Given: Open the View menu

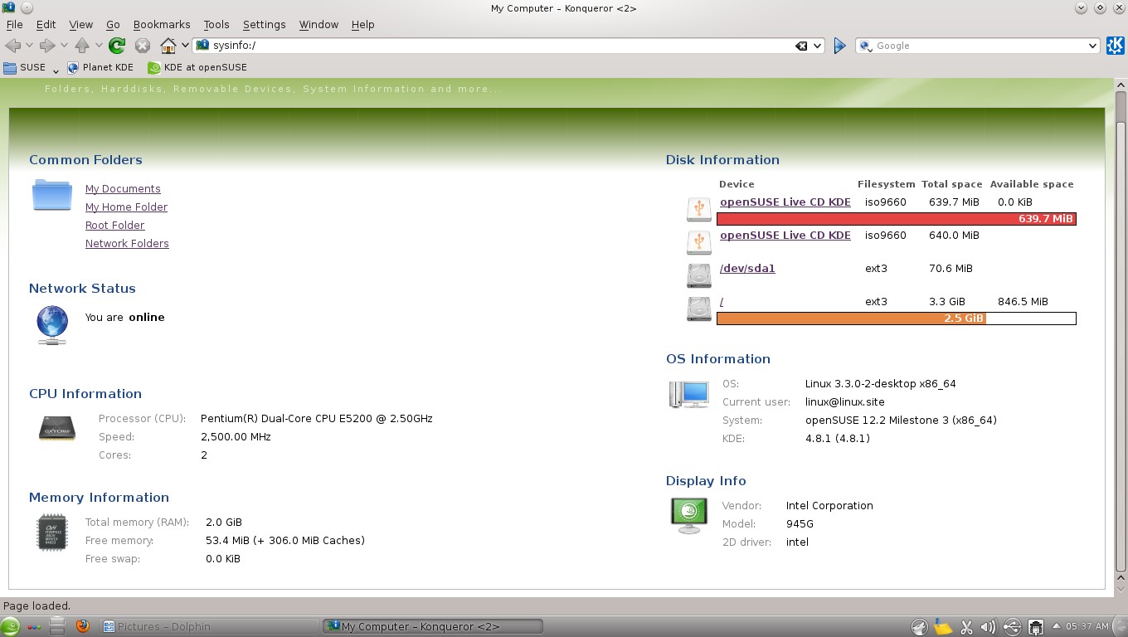Looking at the screenshot, I should [80, 25].
